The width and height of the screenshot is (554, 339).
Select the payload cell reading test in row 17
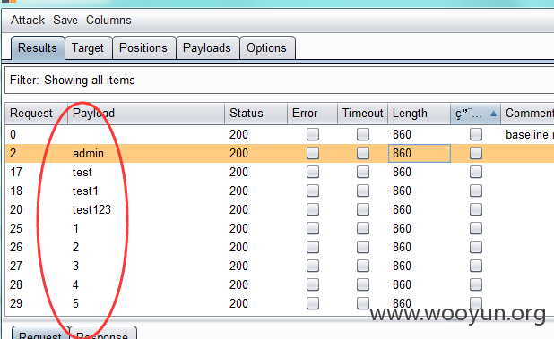146,172
